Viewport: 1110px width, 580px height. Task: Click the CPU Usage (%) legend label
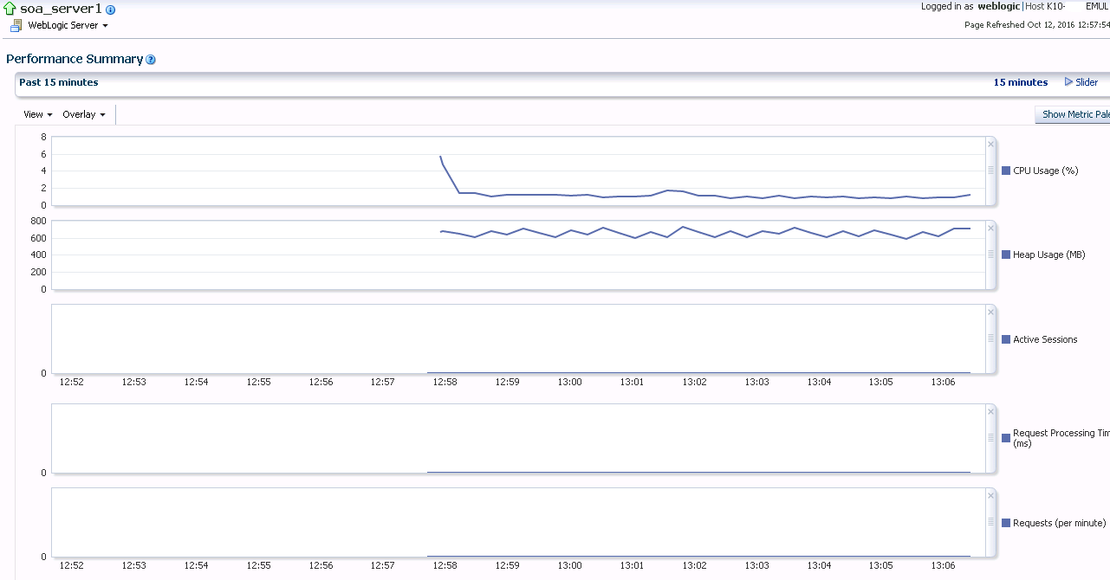[x=1046, y=171]
